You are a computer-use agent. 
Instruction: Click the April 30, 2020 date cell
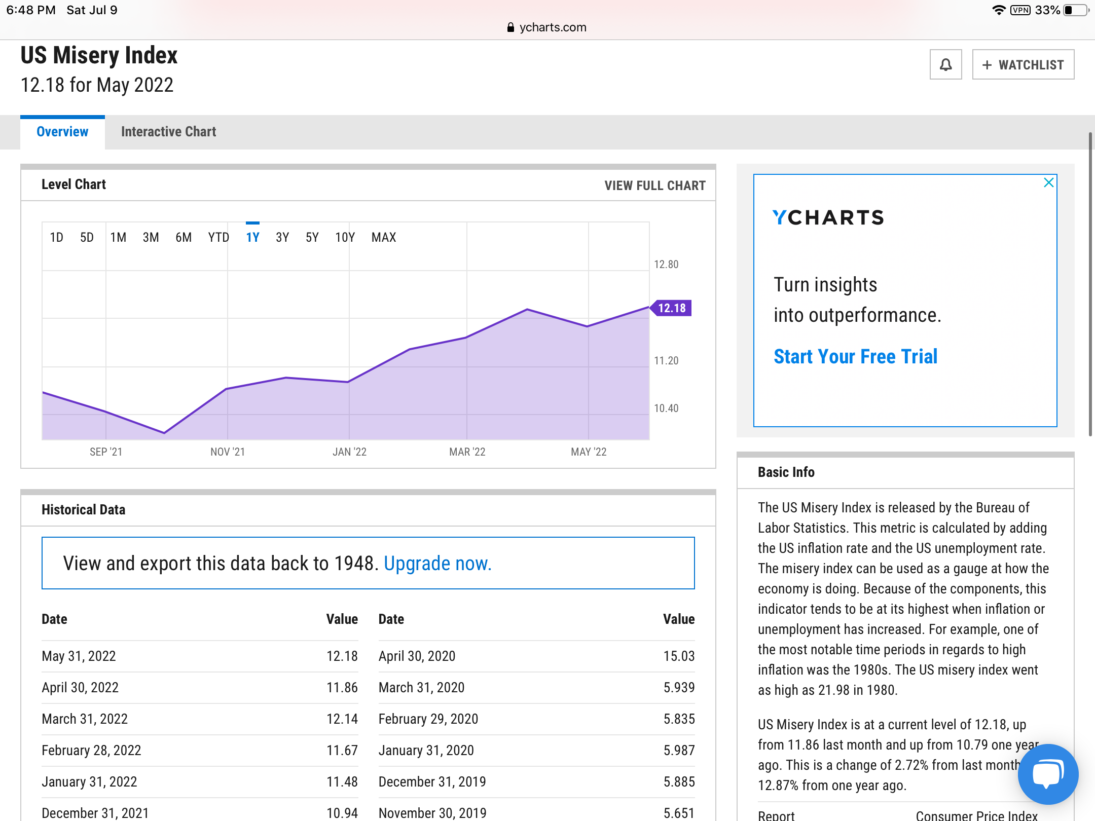[x=417, y=656]
